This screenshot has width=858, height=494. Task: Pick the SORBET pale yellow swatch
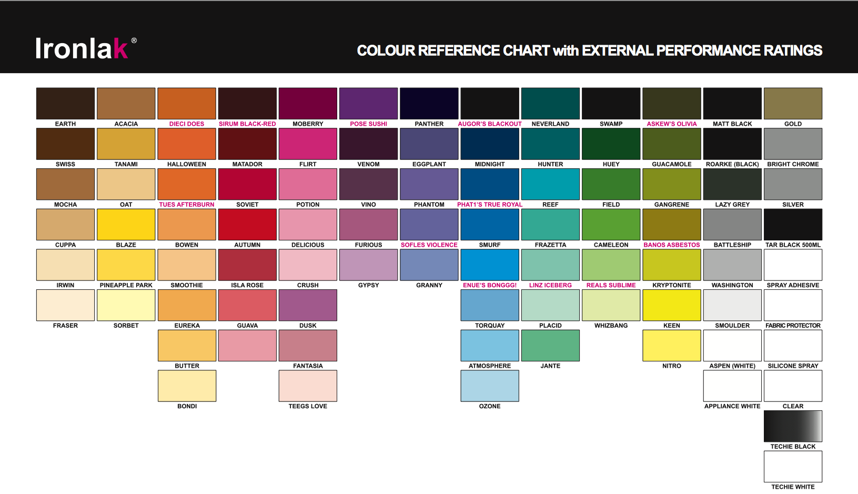coord(126,305)
